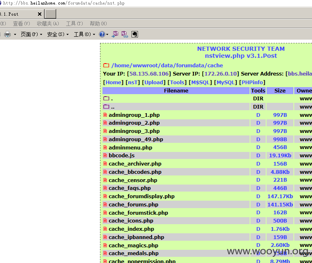Open the 收藏夹(A) menu

48,24
